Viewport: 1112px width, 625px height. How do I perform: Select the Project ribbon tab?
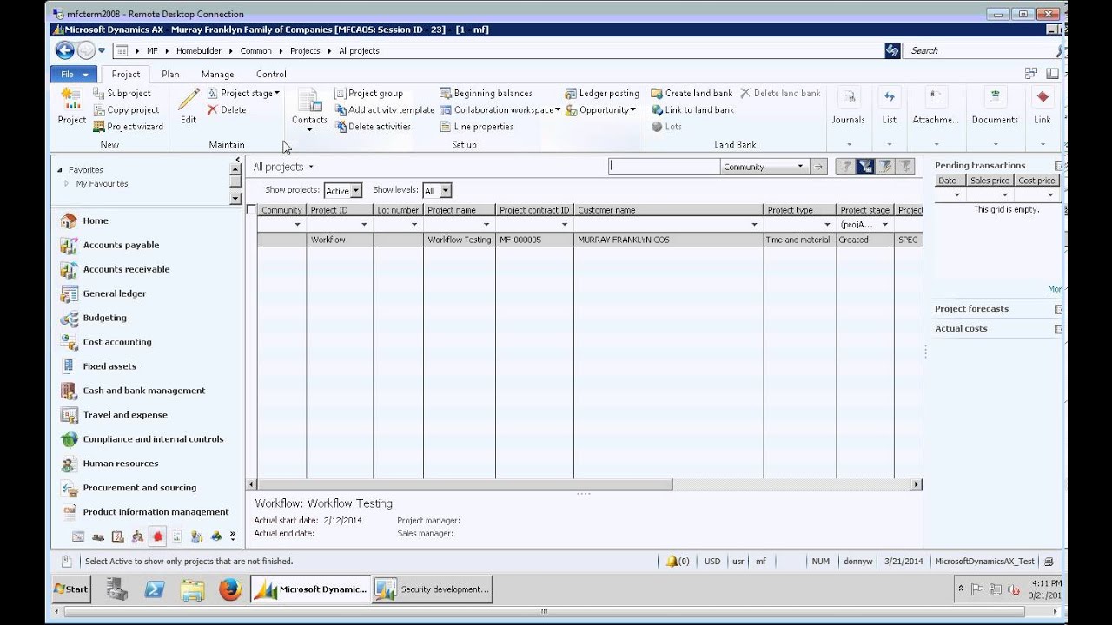click(x=125, y=75)
